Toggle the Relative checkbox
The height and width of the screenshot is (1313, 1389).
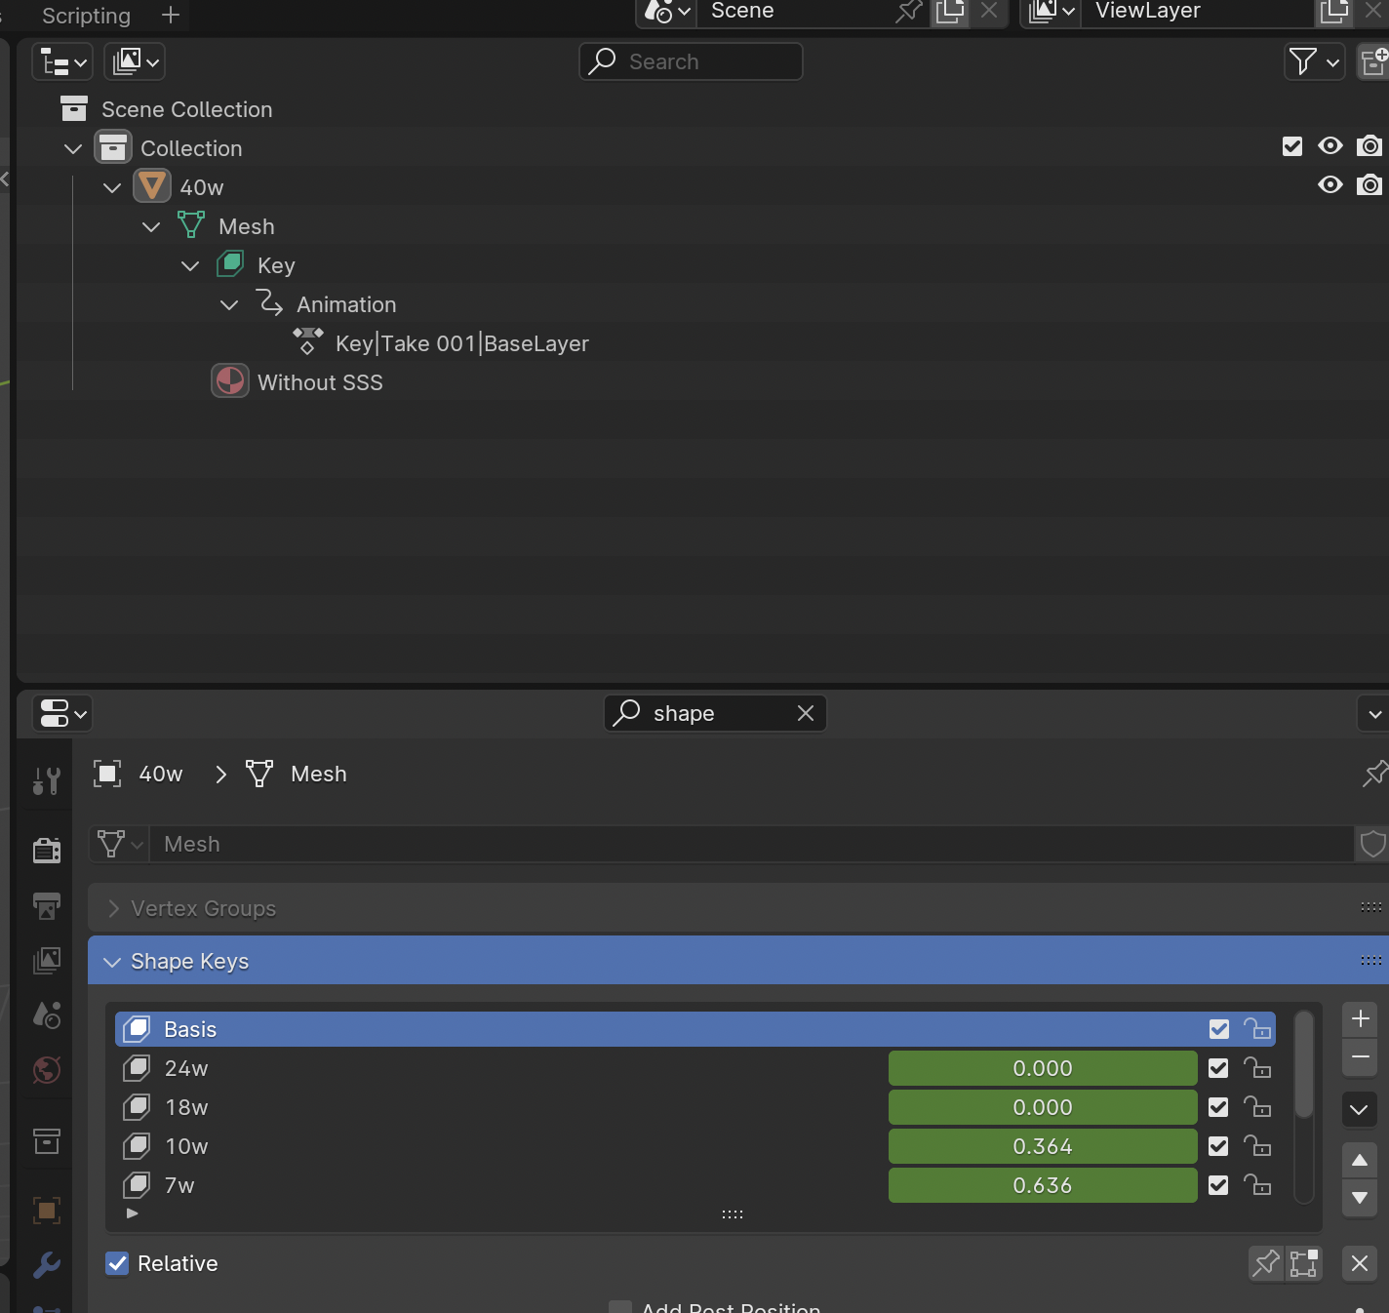pos(117,1263)
